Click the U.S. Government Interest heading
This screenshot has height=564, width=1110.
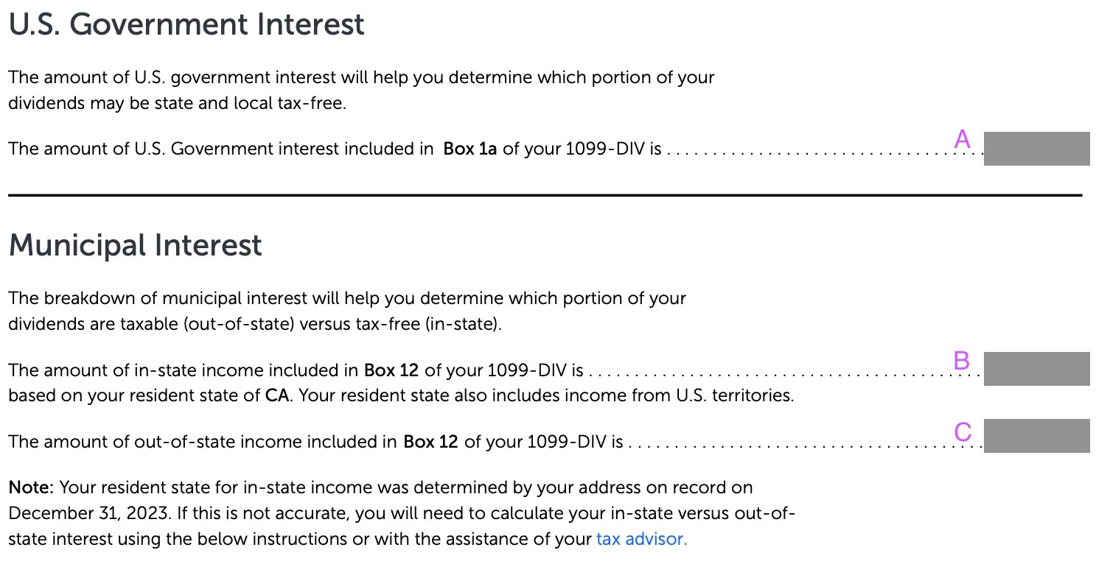click(186, 25)
